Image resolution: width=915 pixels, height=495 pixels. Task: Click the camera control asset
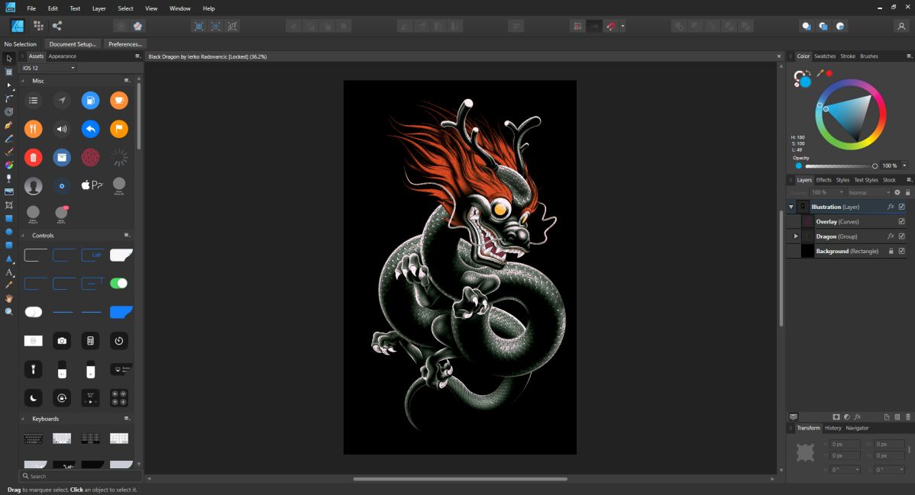(x=62, y=340)
